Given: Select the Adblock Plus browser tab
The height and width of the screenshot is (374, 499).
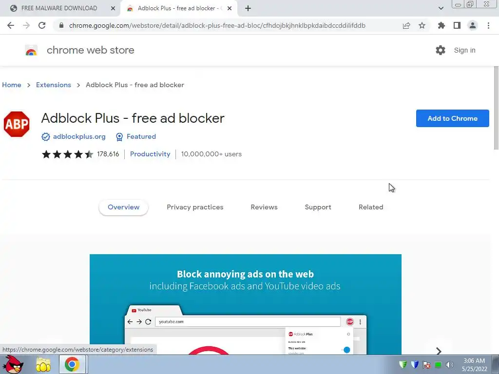Looking at the screenshot, I should pos(178,8).
